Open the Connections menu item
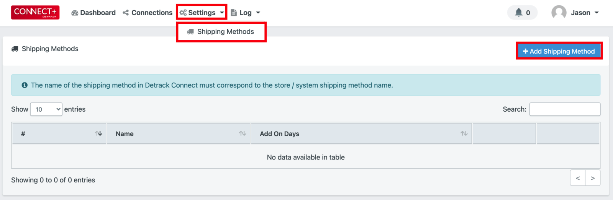This screenshot has height=200, width=613. [148, 13]
